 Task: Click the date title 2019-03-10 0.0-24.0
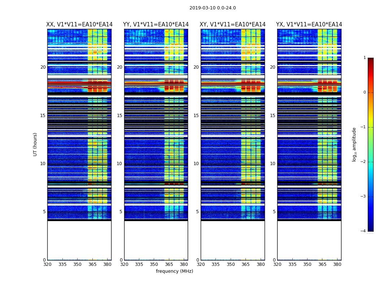click(213, 8)
